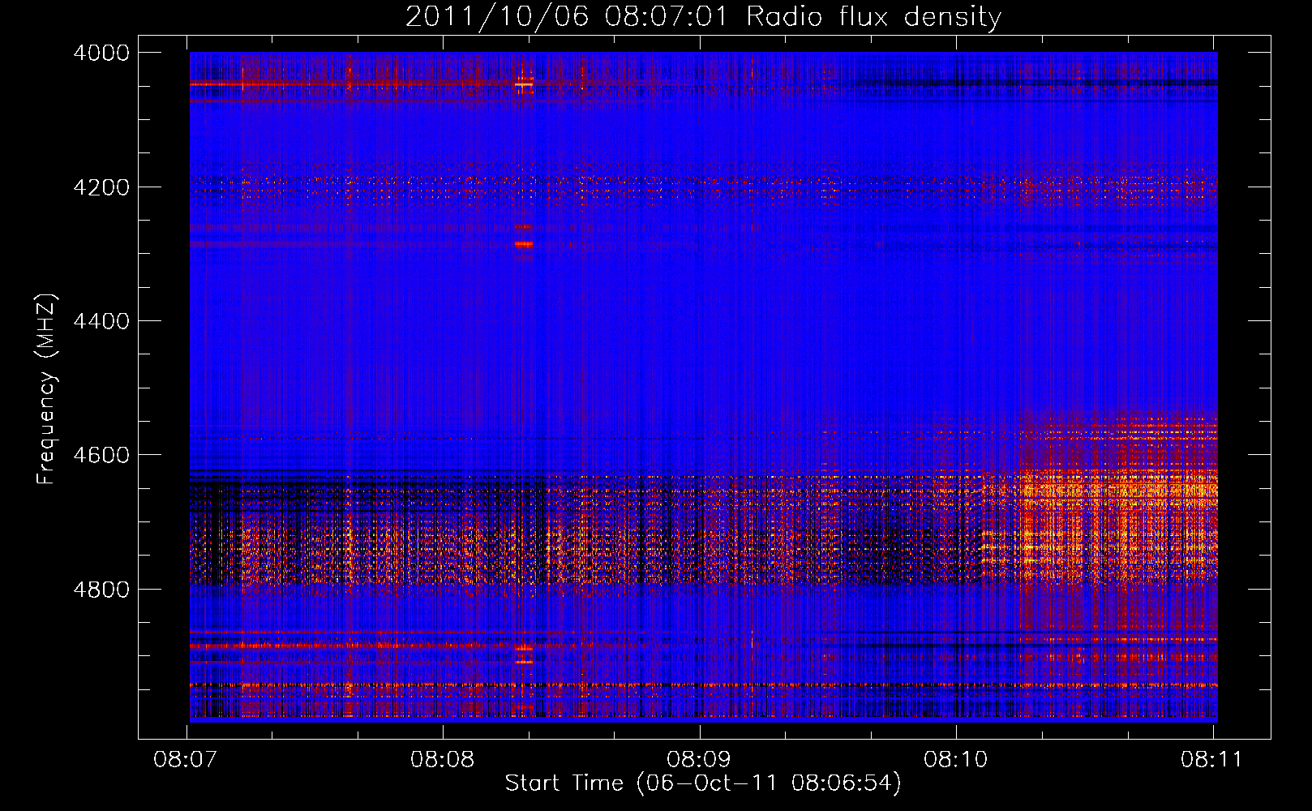The height and width of the screenshot is (811, 1312).
Task: Click the '08:09' time axis label
Action: [x=699, y=760]
